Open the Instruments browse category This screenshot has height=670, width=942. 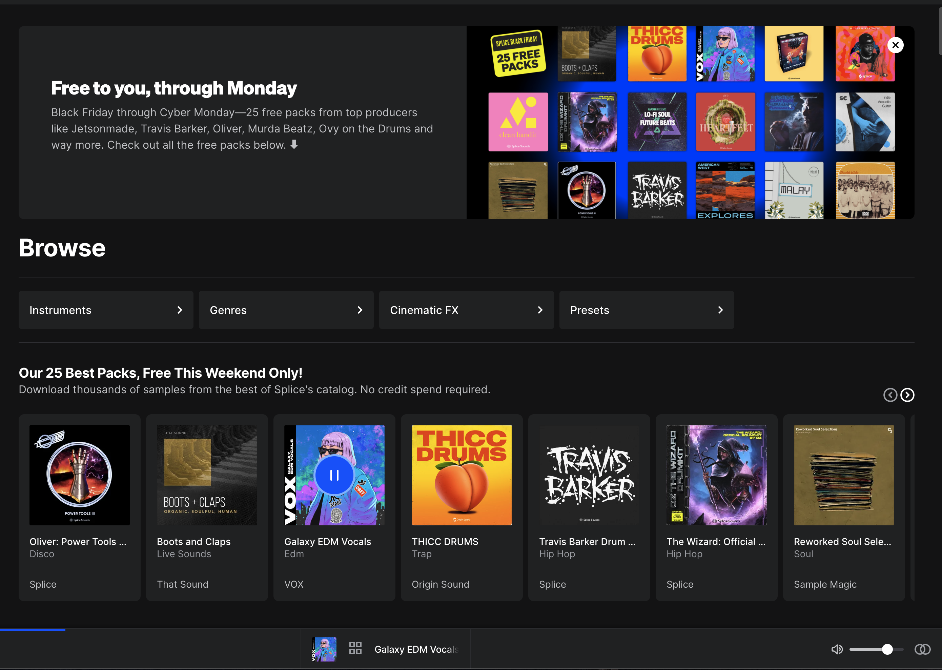[106, 310]
